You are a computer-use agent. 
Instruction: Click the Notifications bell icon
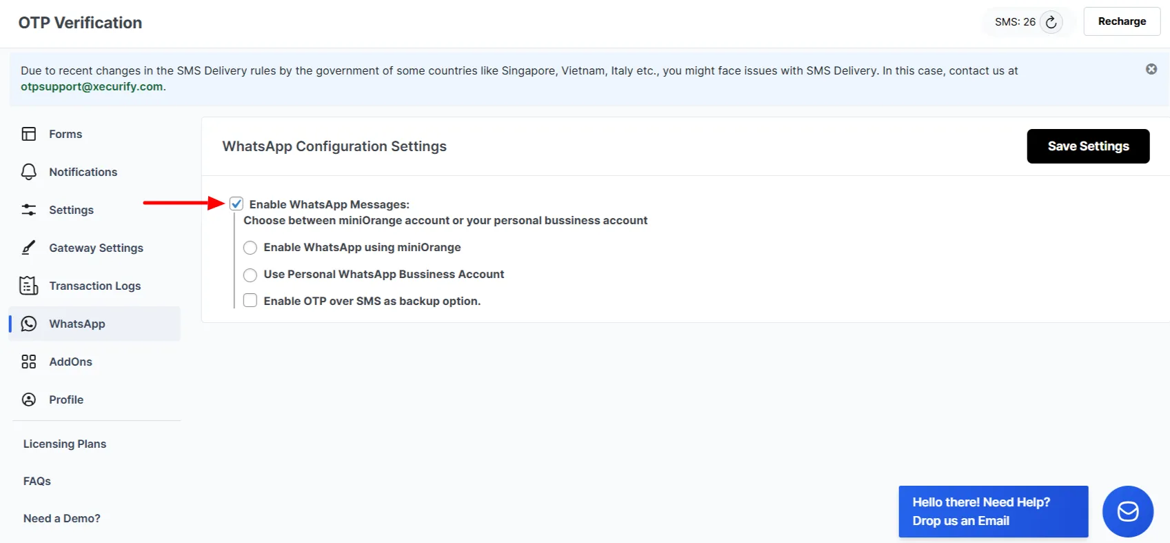click(29, 172)
